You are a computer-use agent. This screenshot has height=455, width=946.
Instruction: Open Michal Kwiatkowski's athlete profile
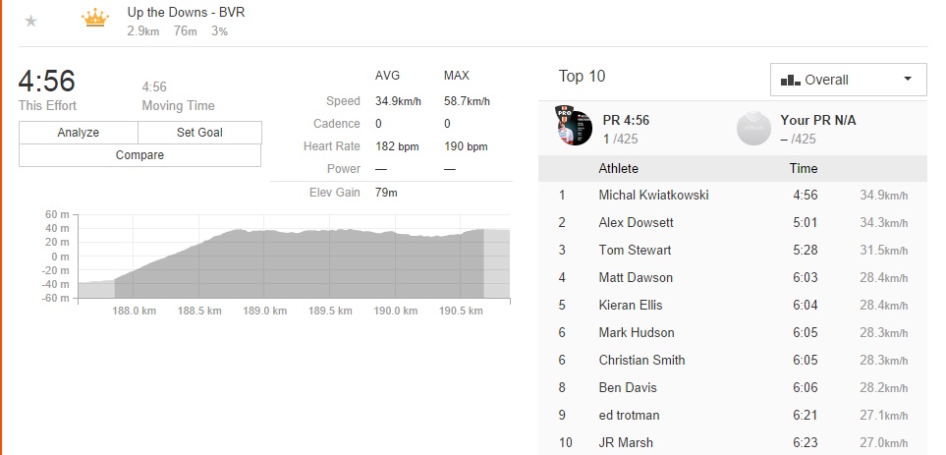[653, 195]
